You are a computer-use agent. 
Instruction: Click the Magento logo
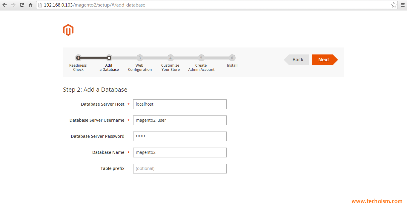68,30
